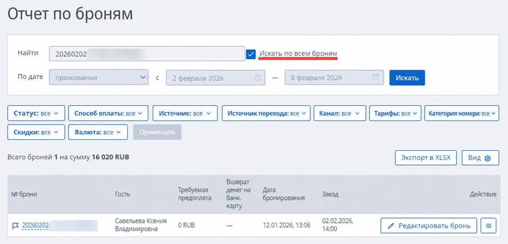
Task: Uncheck the Искать по всем броням checkbox
Action: (251, 54)
